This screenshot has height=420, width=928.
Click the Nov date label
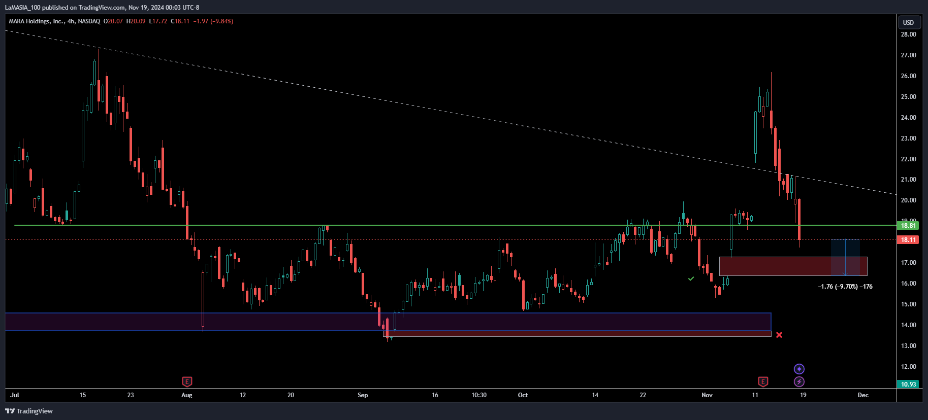(x=707, y=395)
